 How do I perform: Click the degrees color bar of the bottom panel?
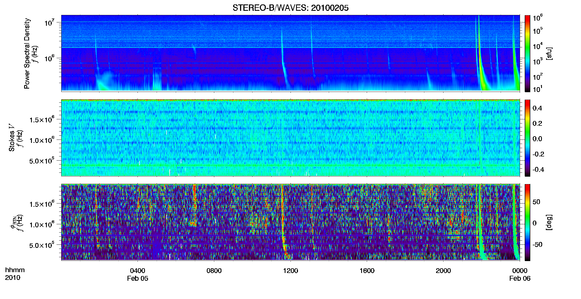tap(528, 222)
